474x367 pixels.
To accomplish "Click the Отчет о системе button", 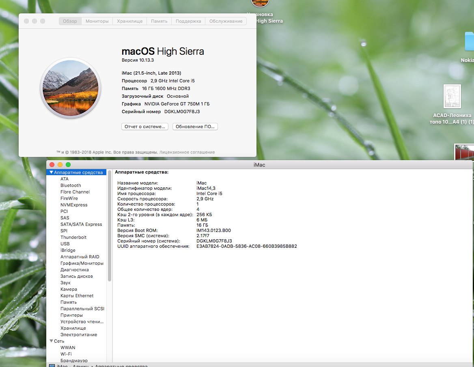I will (x=145, y=127).
